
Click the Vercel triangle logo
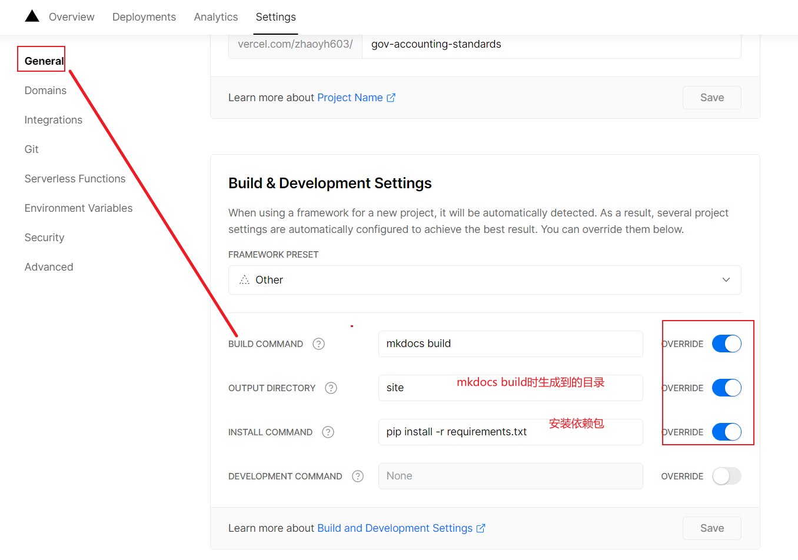pyautogui.click(x=32, y=16)
